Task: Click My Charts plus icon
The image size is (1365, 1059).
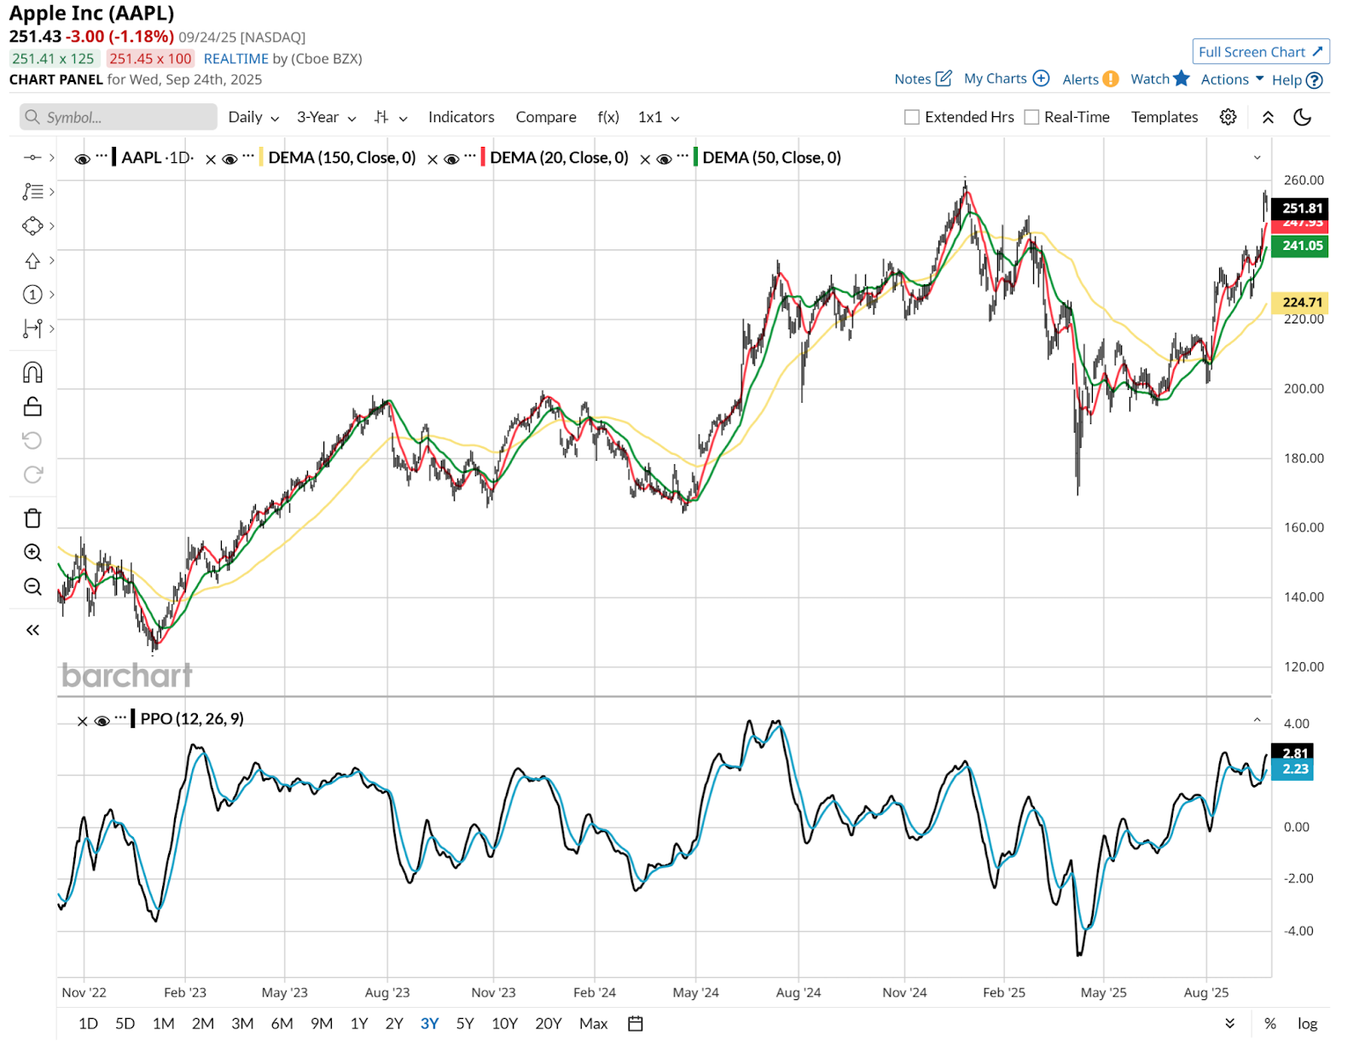Action: coord(1041,79)
